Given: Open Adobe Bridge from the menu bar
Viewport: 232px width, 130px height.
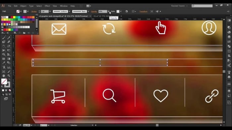Looking at the screenshot, I should pyautogui.click(x=81, y=6).
